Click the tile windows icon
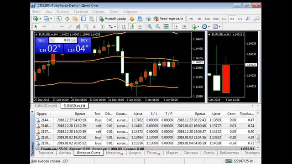Viewport: 292px width, 164px height. tap(166, 26)
